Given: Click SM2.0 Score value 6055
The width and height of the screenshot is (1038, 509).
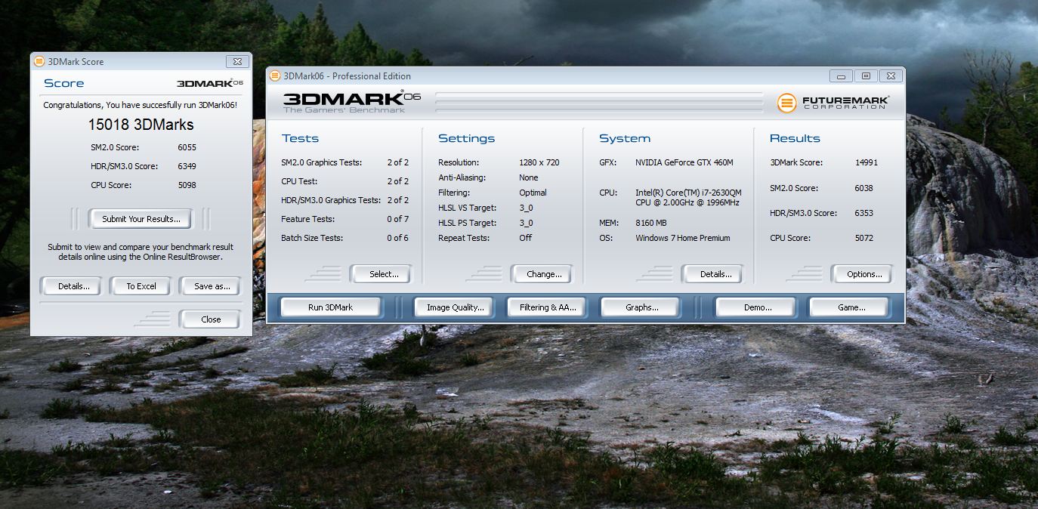Looking at the screenshot, I should pos(187,147).
